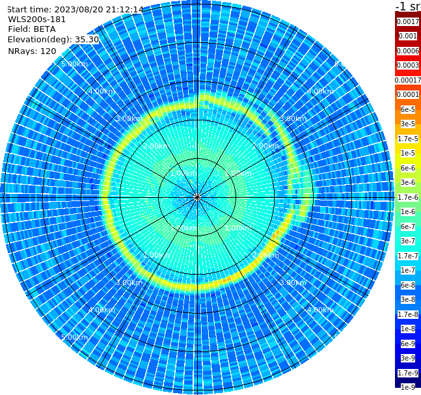Viewport: 421px width, 395px height.
Task: Select the upper-right 4.00km range label
Action: pyautogui.click(x=320, y=91)
